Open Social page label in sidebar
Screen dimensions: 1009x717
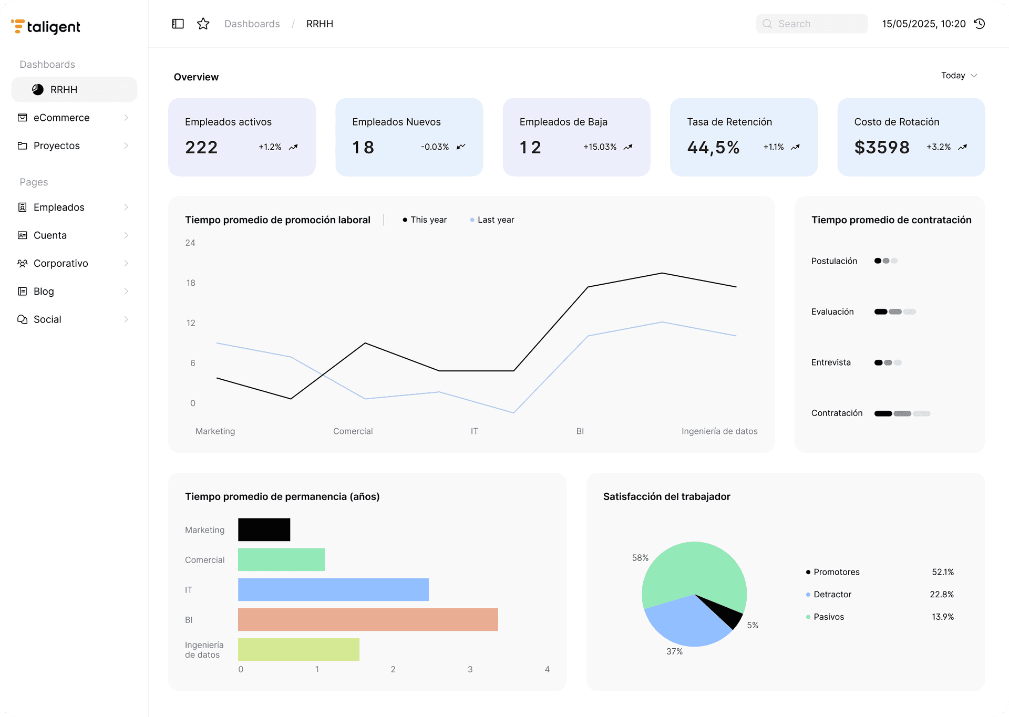coord(47,319)
